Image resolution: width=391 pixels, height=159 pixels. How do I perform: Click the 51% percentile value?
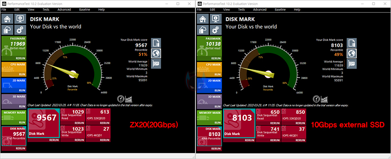pos(143,54)
